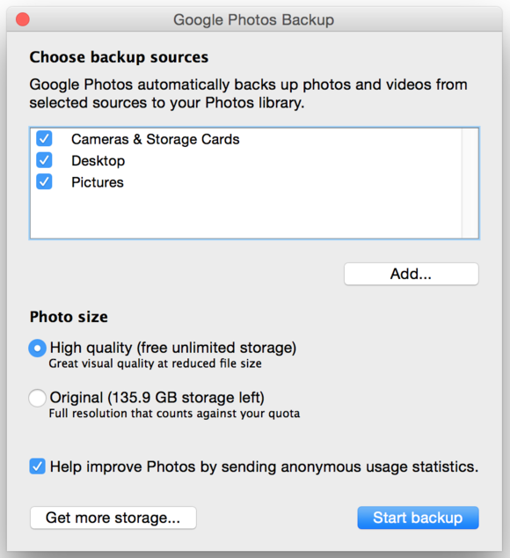Disable the Pictures source checkbox
Viewport: 510px width, 558px height.
44,182
